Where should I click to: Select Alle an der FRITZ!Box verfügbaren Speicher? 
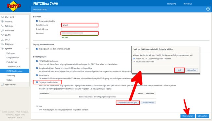[134, 59]
